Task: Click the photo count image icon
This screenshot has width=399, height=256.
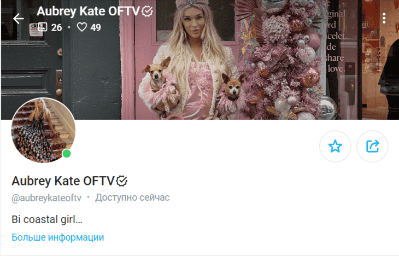Action: (x=43, y=27)
